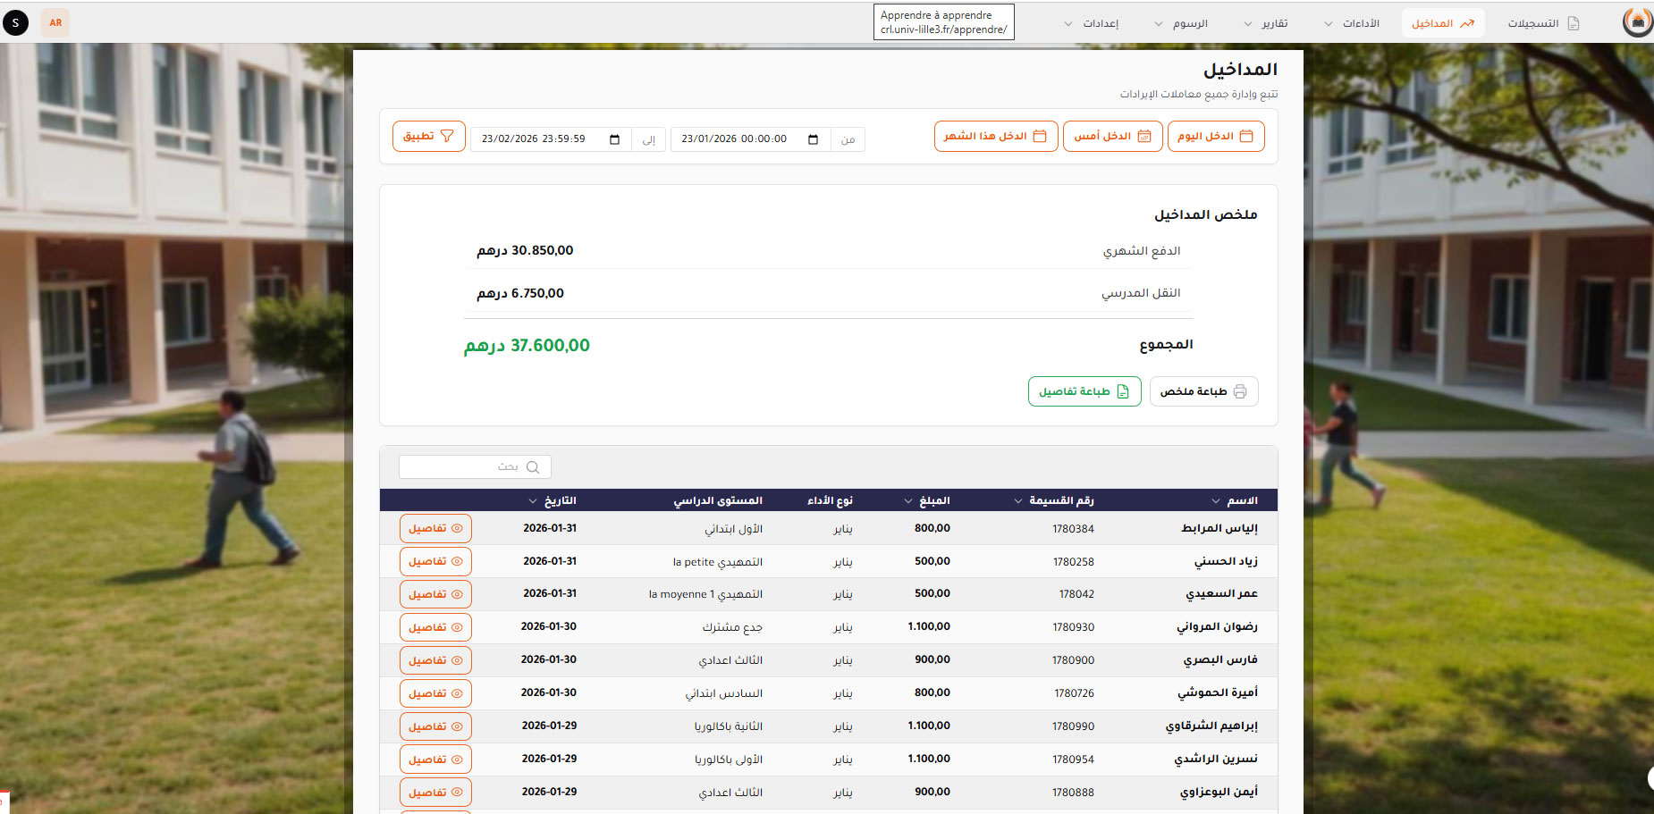Expand the تقارير dropdown menu
Screen dimensions: 1654x814
coord(1266,23)
